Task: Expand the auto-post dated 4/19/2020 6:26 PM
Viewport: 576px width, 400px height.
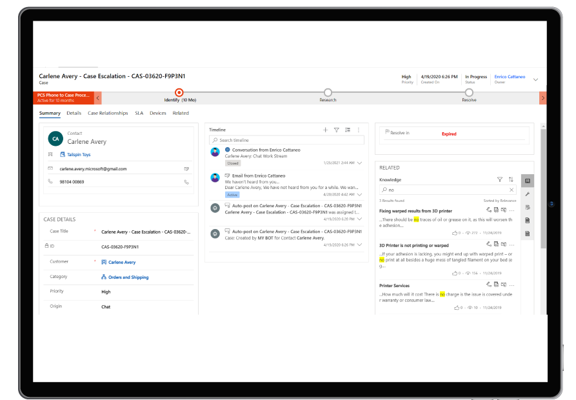Action: click(x=360, y=245)
